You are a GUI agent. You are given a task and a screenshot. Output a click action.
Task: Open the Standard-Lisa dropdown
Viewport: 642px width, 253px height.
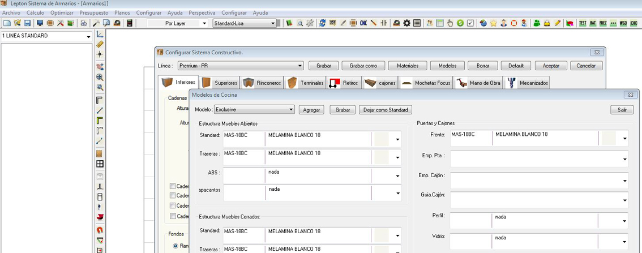coord(245,23)
